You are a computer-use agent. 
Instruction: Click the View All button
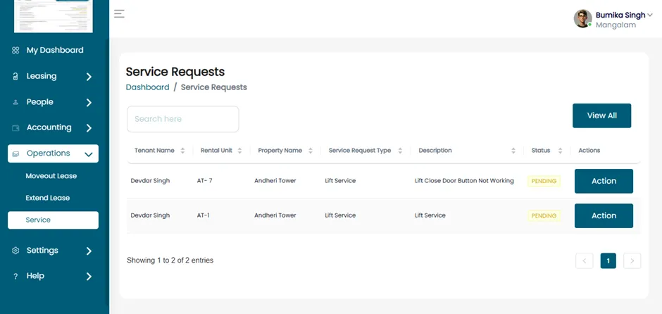(601, 115)
